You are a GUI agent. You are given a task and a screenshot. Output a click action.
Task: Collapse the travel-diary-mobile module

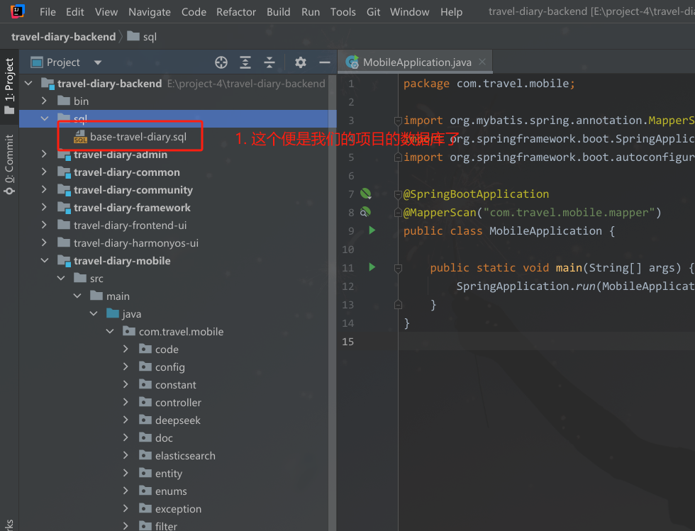point(45,260)
